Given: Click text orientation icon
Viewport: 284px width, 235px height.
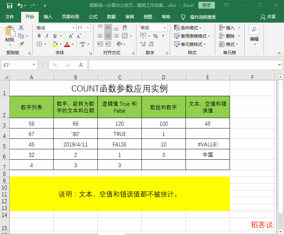Looking at the screenshot, I should tap(119, 44).
